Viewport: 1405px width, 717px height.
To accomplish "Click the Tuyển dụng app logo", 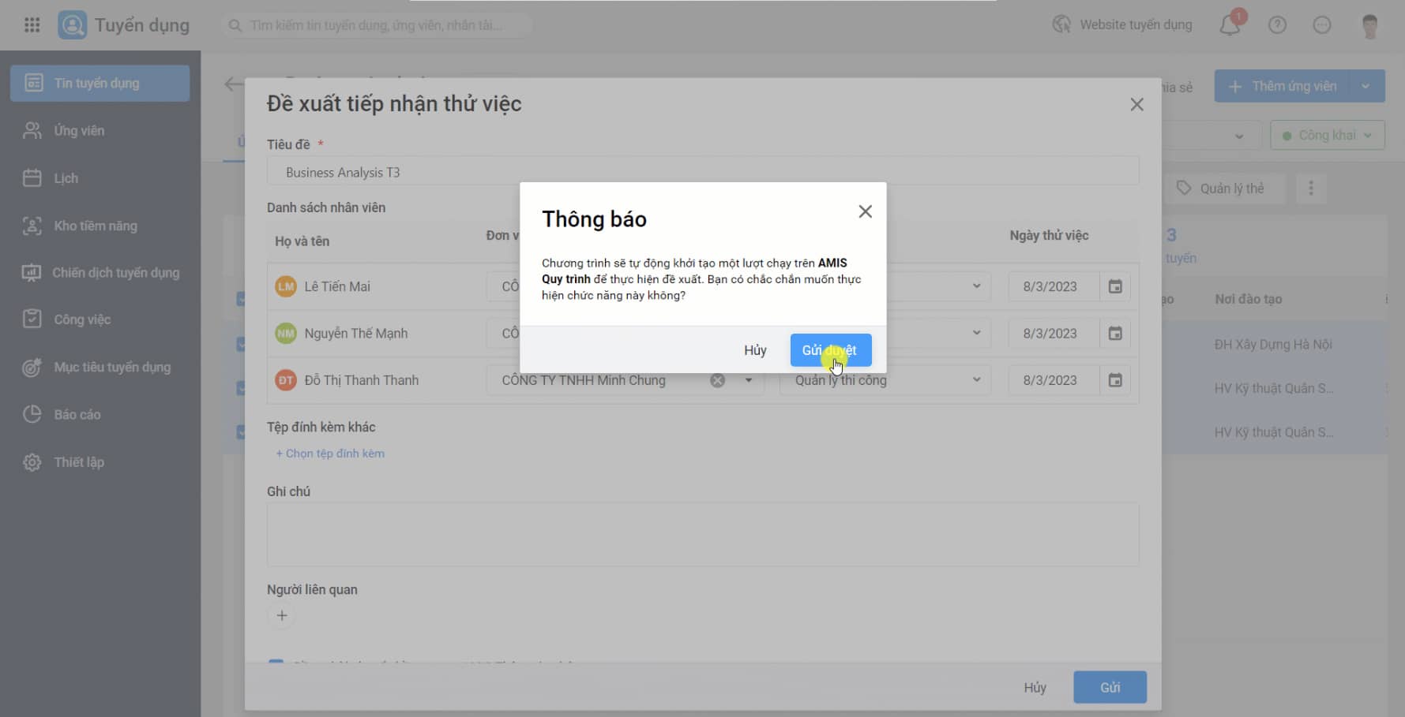I will point(73,25).
